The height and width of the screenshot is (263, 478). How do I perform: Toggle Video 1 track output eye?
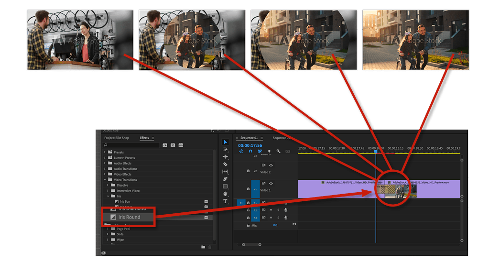pyautogui.click(x=271, y=183)
